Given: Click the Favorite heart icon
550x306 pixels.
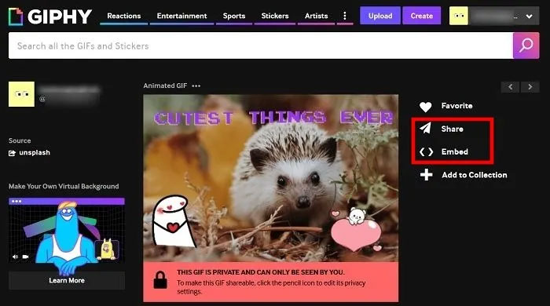Looking at the screenshot, I should tap(426, 107).
